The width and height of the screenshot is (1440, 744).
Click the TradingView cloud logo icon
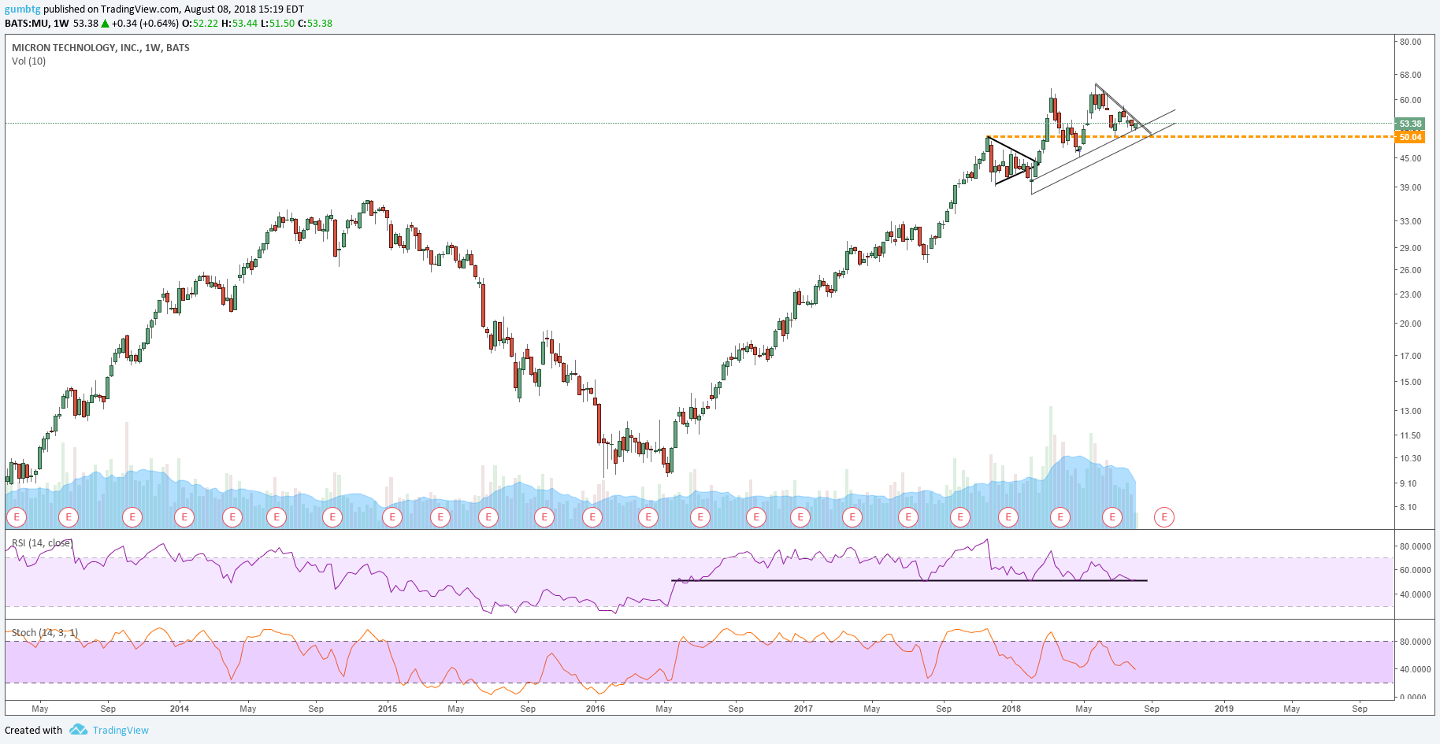point(78,730)
